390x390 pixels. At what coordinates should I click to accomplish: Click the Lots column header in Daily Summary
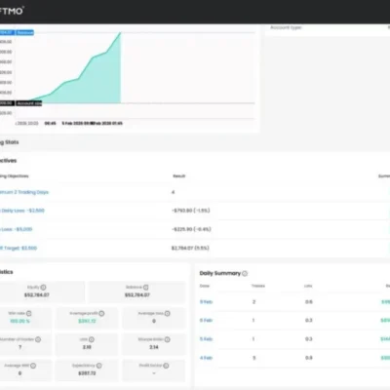pyautogui.click(x=308, y=286)
